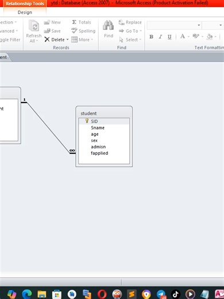This screenshot has height=299, width=224.
Task: Click the Font Color A button
Action: [x=183, y=36]
